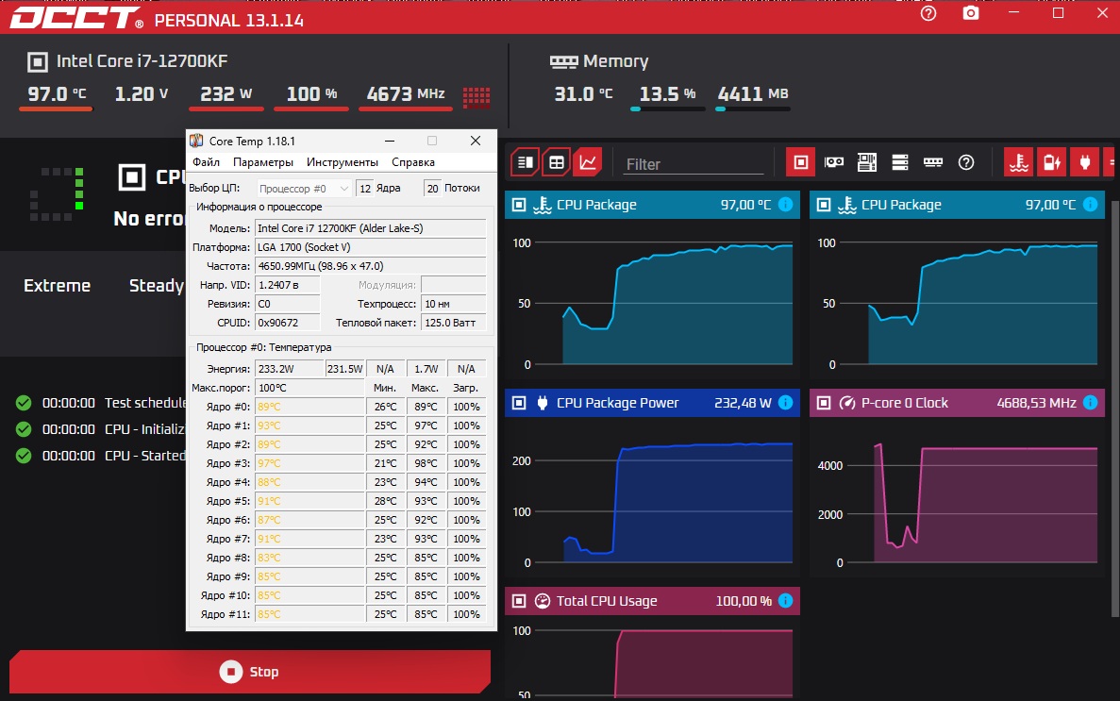Toggle motherboard sensor filter icon
1120x701 pixels.
[867, 163]
